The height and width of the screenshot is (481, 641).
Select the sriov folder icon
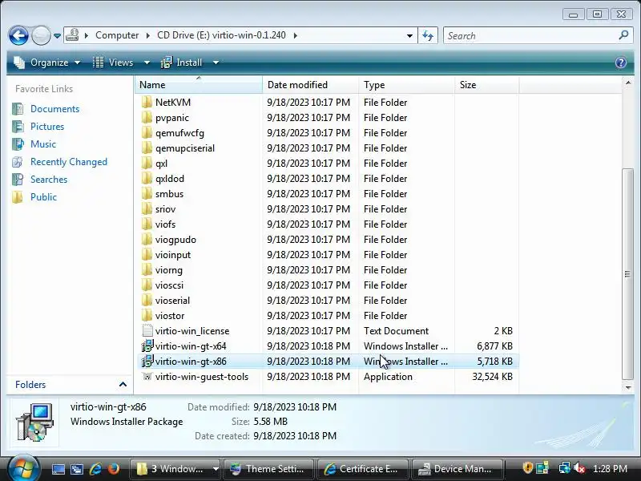click(x=147, y=208)
